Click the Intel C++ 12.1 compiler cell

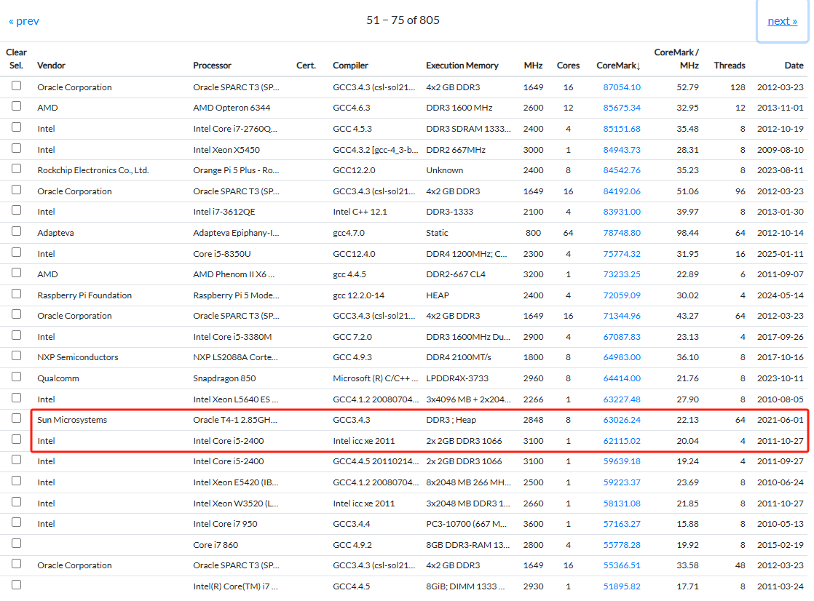point(360,212)
